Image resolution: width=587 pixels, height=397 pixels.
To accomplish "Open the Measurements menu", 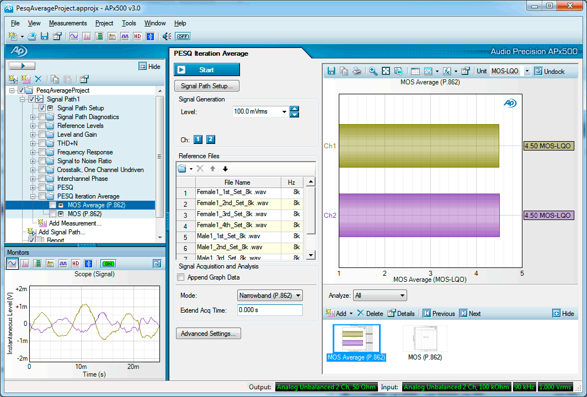I will (68, 23).
